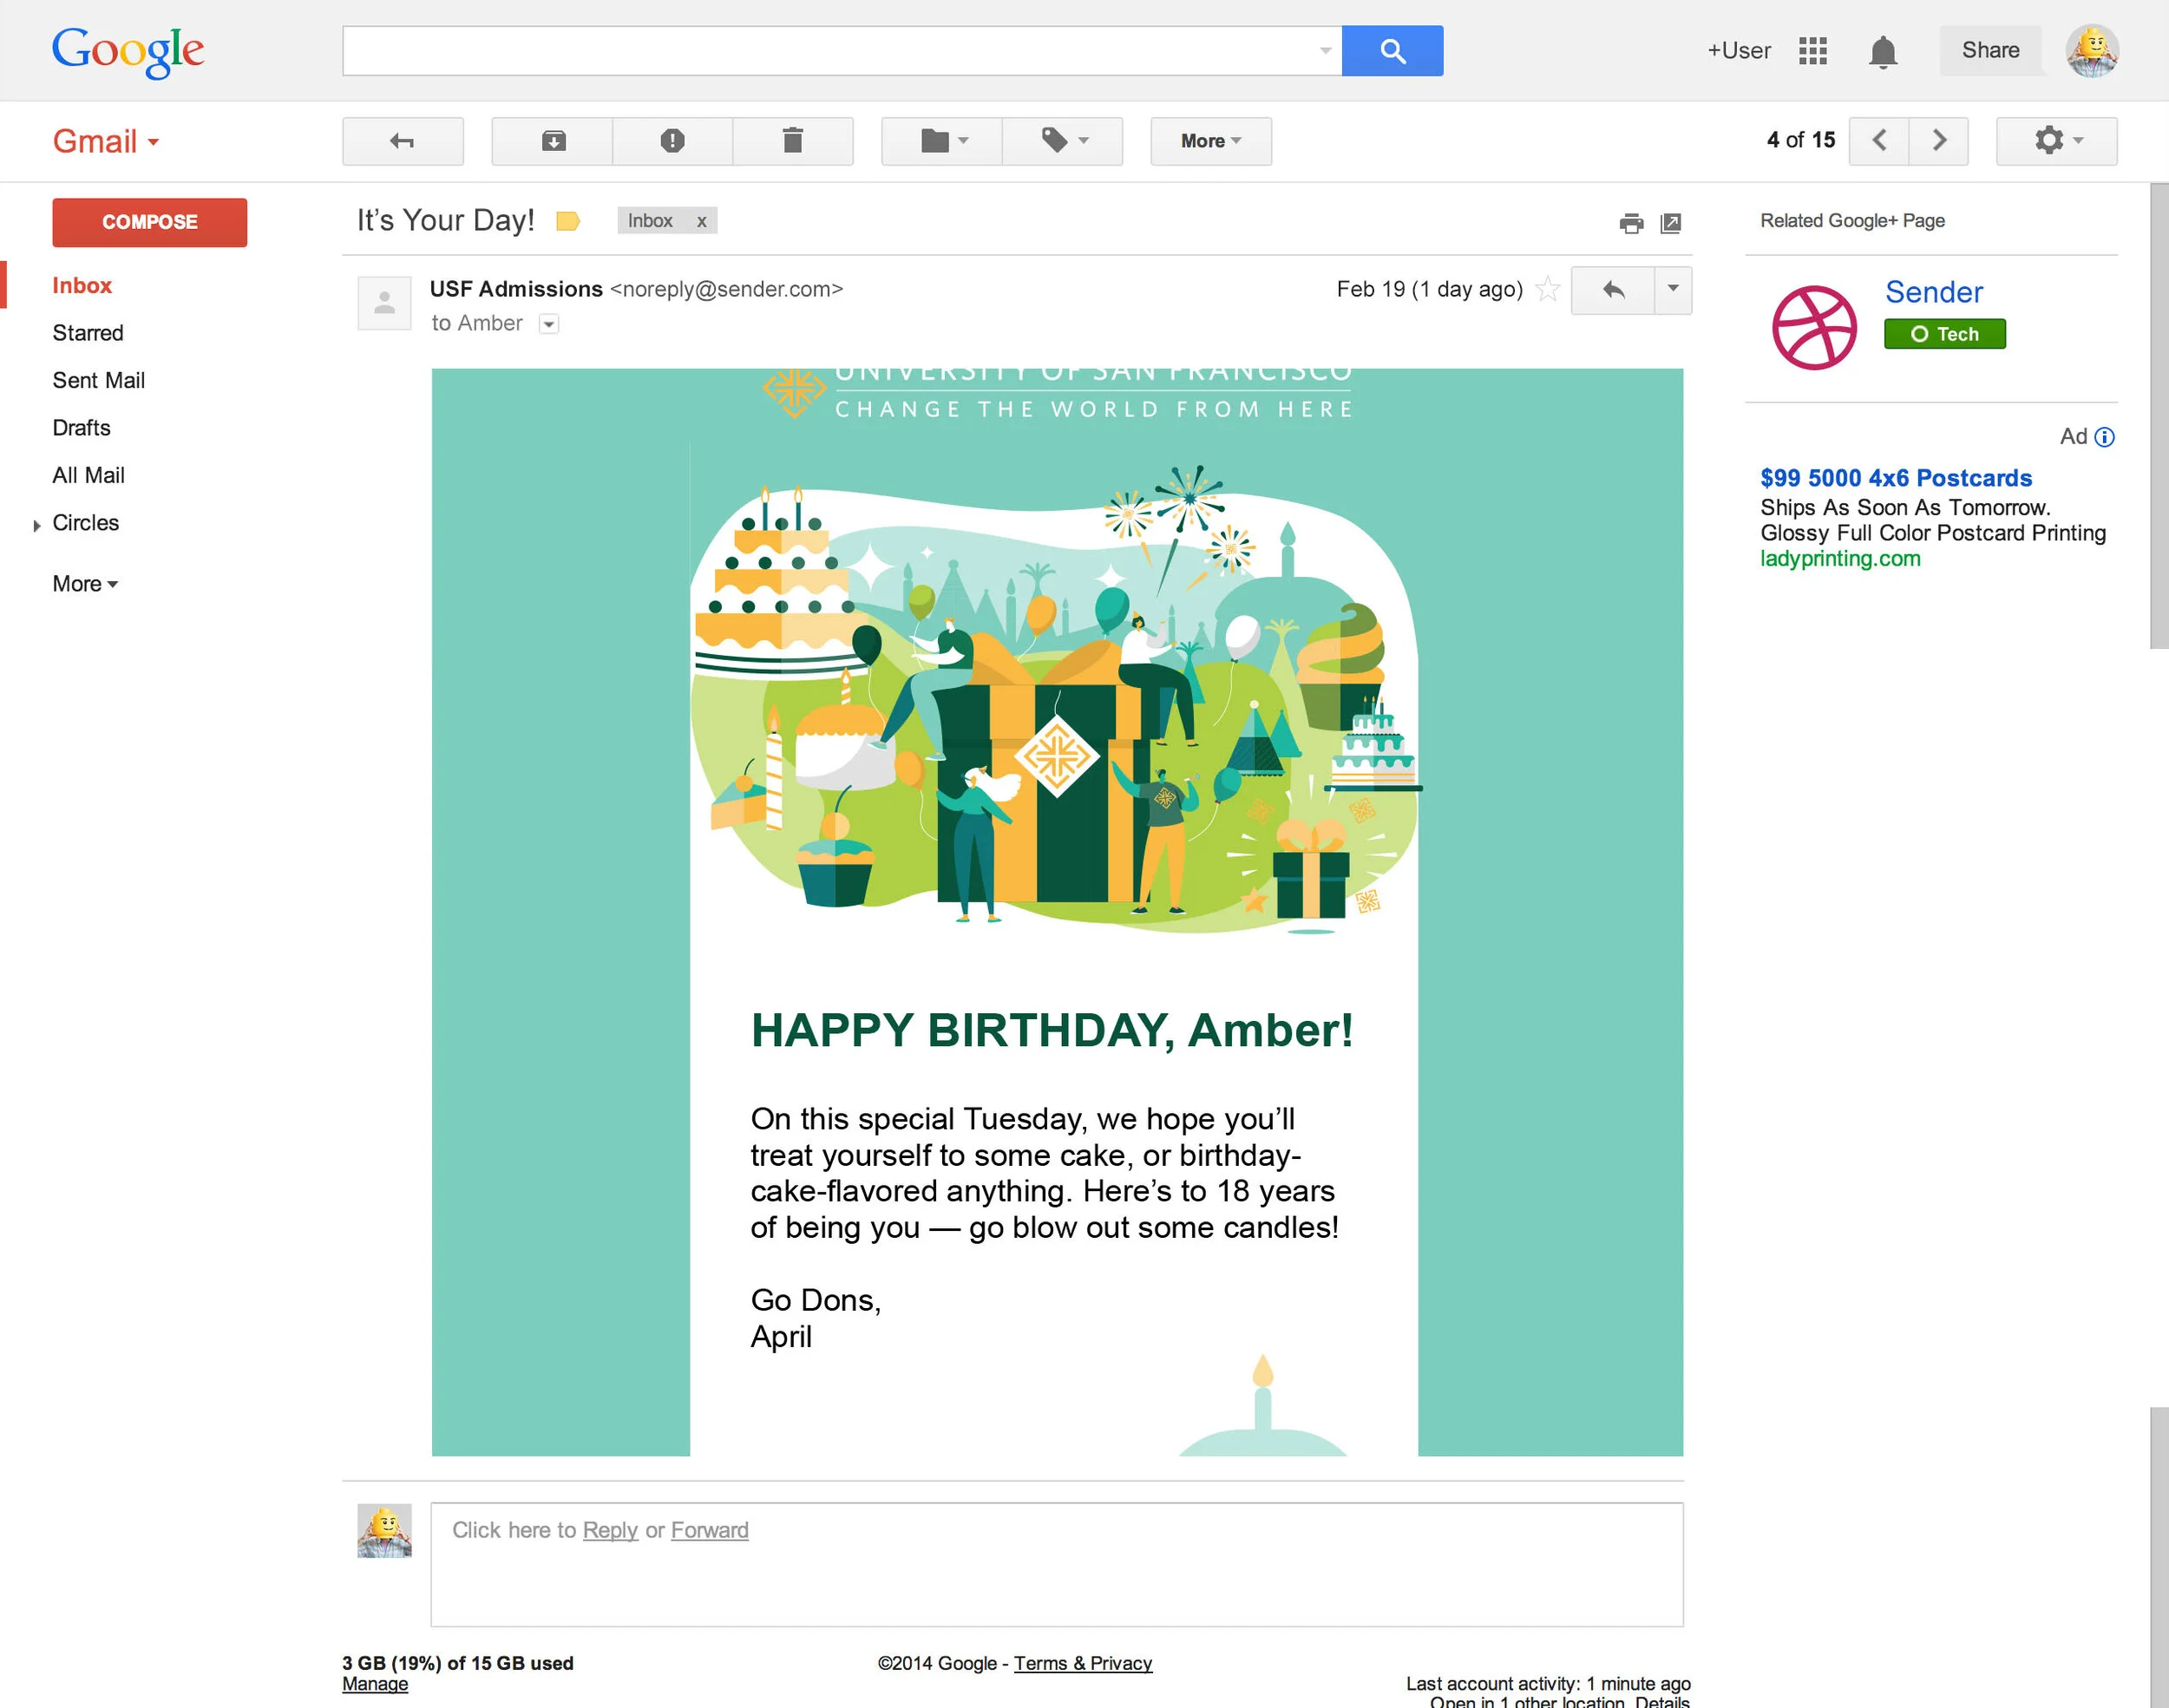The width and height of the screenshot is (2169, 1708).
Task: Open search options dropdown arrow
Action: (1325, 50)
